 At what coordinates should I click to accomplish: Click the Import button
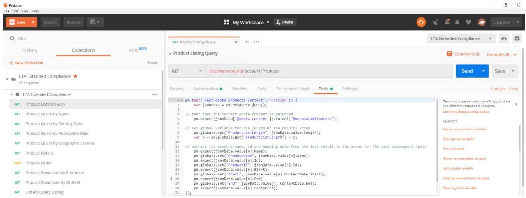pos(50,23)
